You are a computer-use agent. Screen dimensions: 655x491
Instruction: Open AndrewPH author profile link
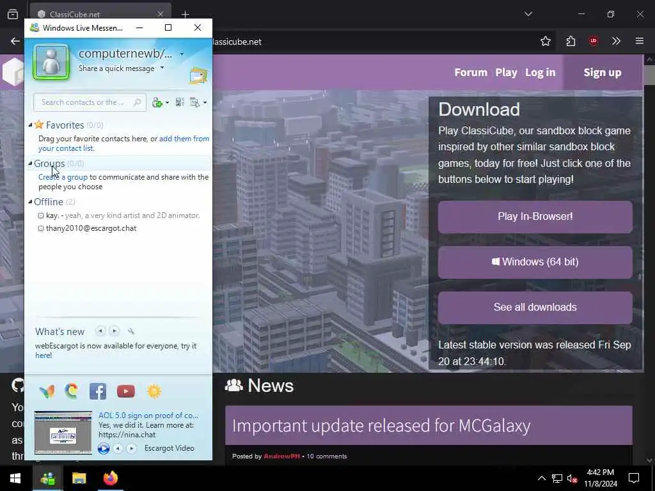(281, 456)
